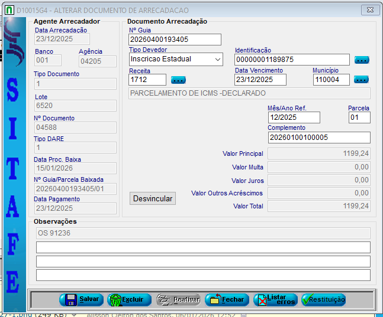The image size is (383, 317).
Task: Close the Alterar Documento de Arrecadacao window
Action: coord(369,10)
